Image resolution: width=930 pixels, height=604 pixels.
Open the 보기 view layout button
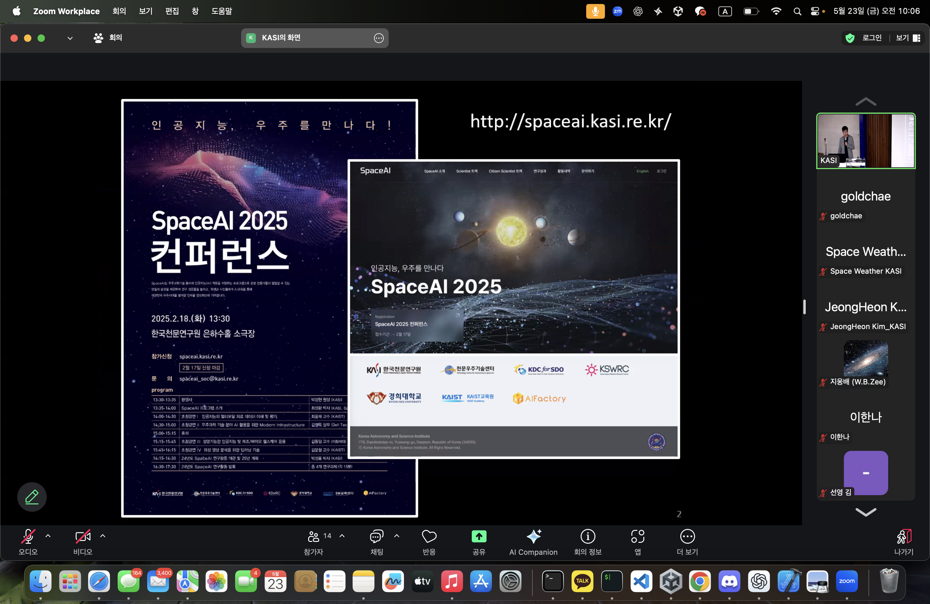click(x=908, y=38)
